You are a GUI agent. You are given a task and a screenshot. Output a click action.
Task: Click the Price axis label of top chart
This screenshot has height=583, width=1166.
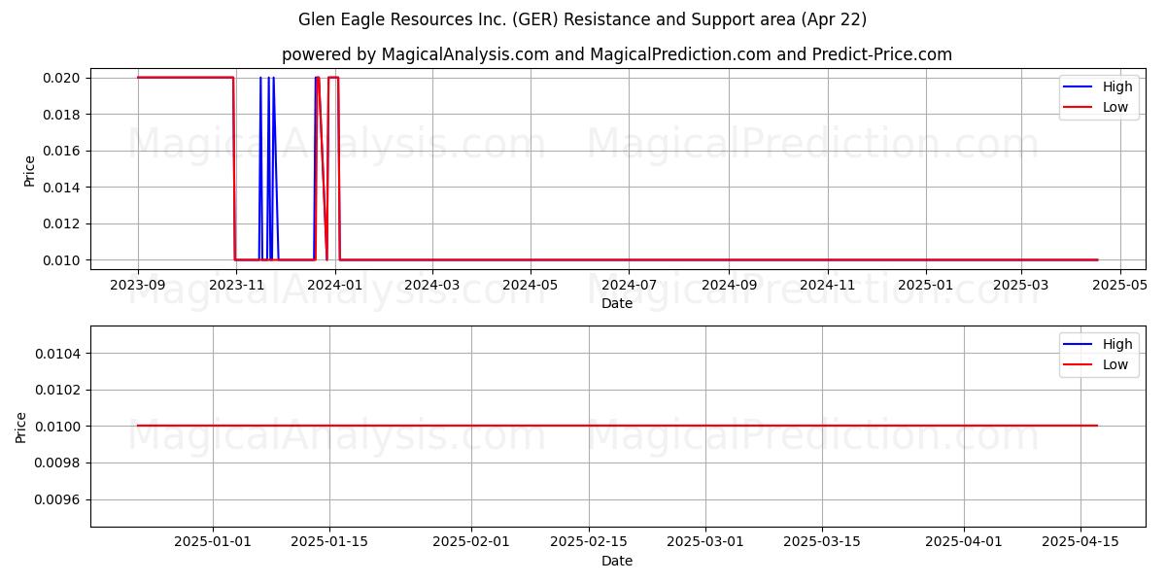29,171
